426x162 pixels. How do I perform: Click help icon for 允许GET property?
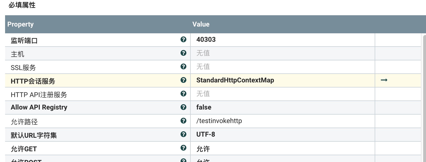pyautogui.click(x=183, y=148)
